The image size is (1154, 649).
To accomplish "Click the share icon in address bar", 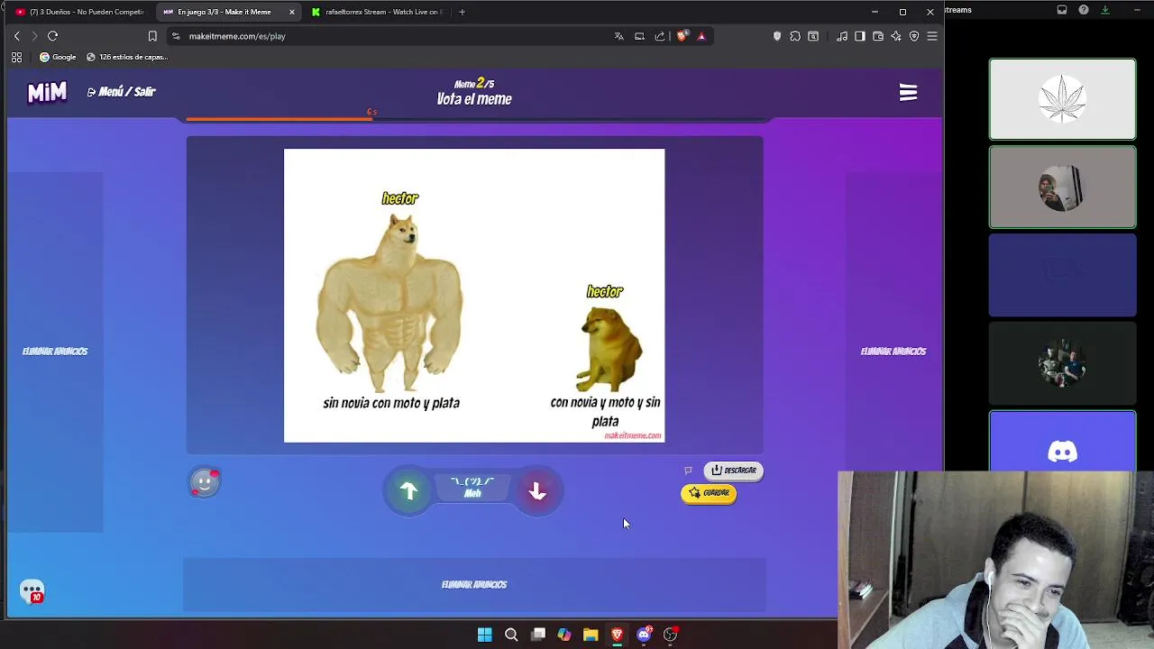I will click(x=660, y=36).
